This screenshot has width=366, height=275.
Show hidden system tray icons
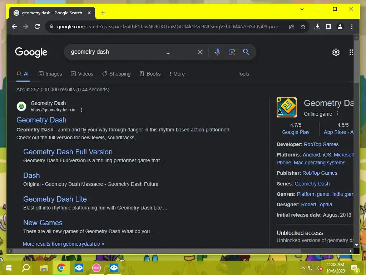(x=302, y=268)
